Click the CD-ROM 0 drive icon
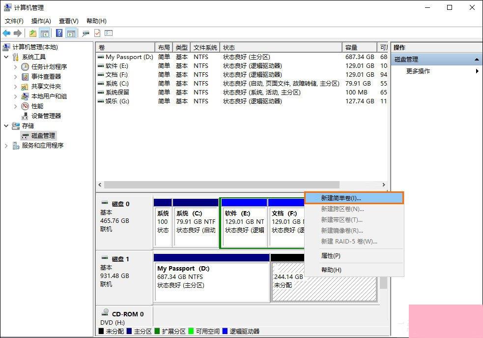The height and width of the screenshot is (338, 483). coord(105,312)
